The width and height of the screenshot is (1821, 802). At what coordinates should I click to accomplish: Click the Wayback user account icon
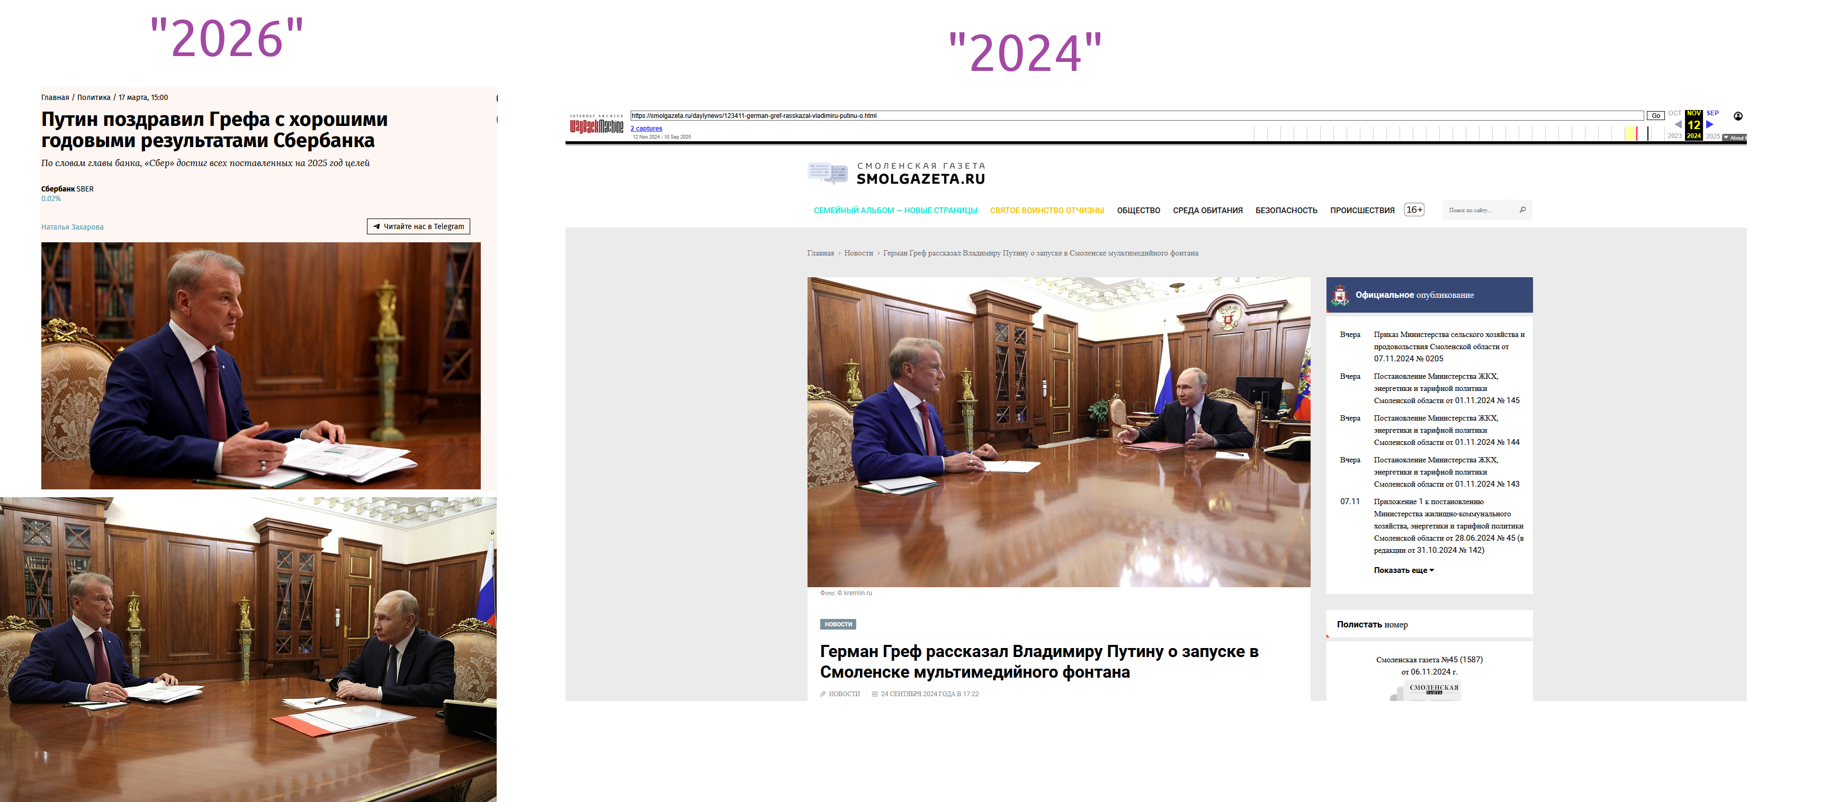click(x=1737, y=116)
